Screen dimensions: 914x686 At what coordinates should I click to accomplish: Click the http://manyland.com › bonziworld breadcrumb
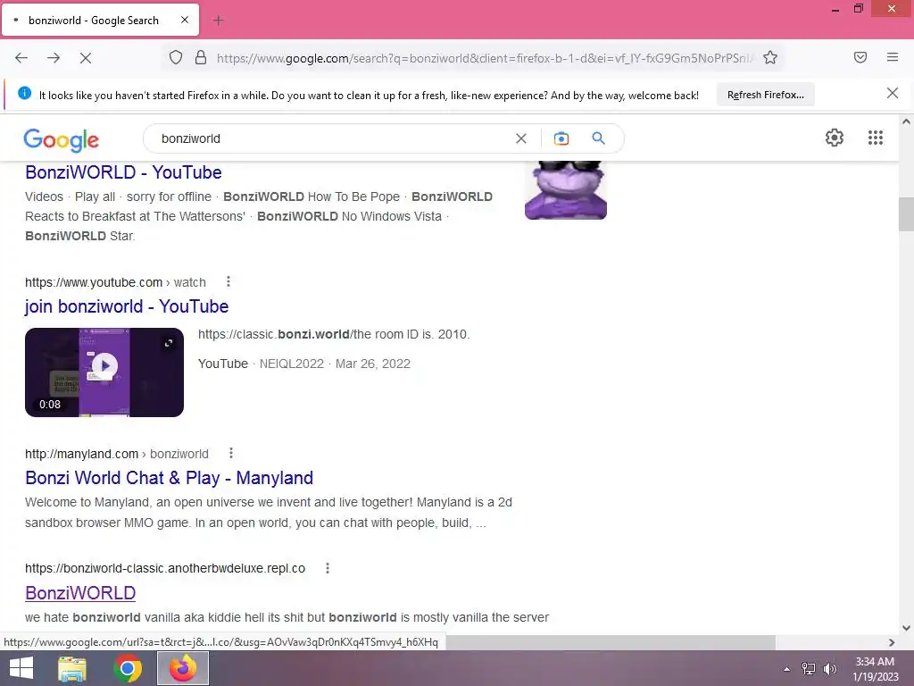pyautogui.click(x=117, y=454)
